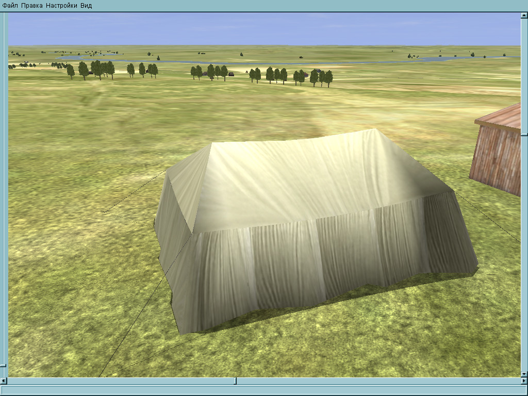Click the horizontal scrollbar thumb marker
The height and width of the screenshot is (396, 528).
(x=235, y=381)
